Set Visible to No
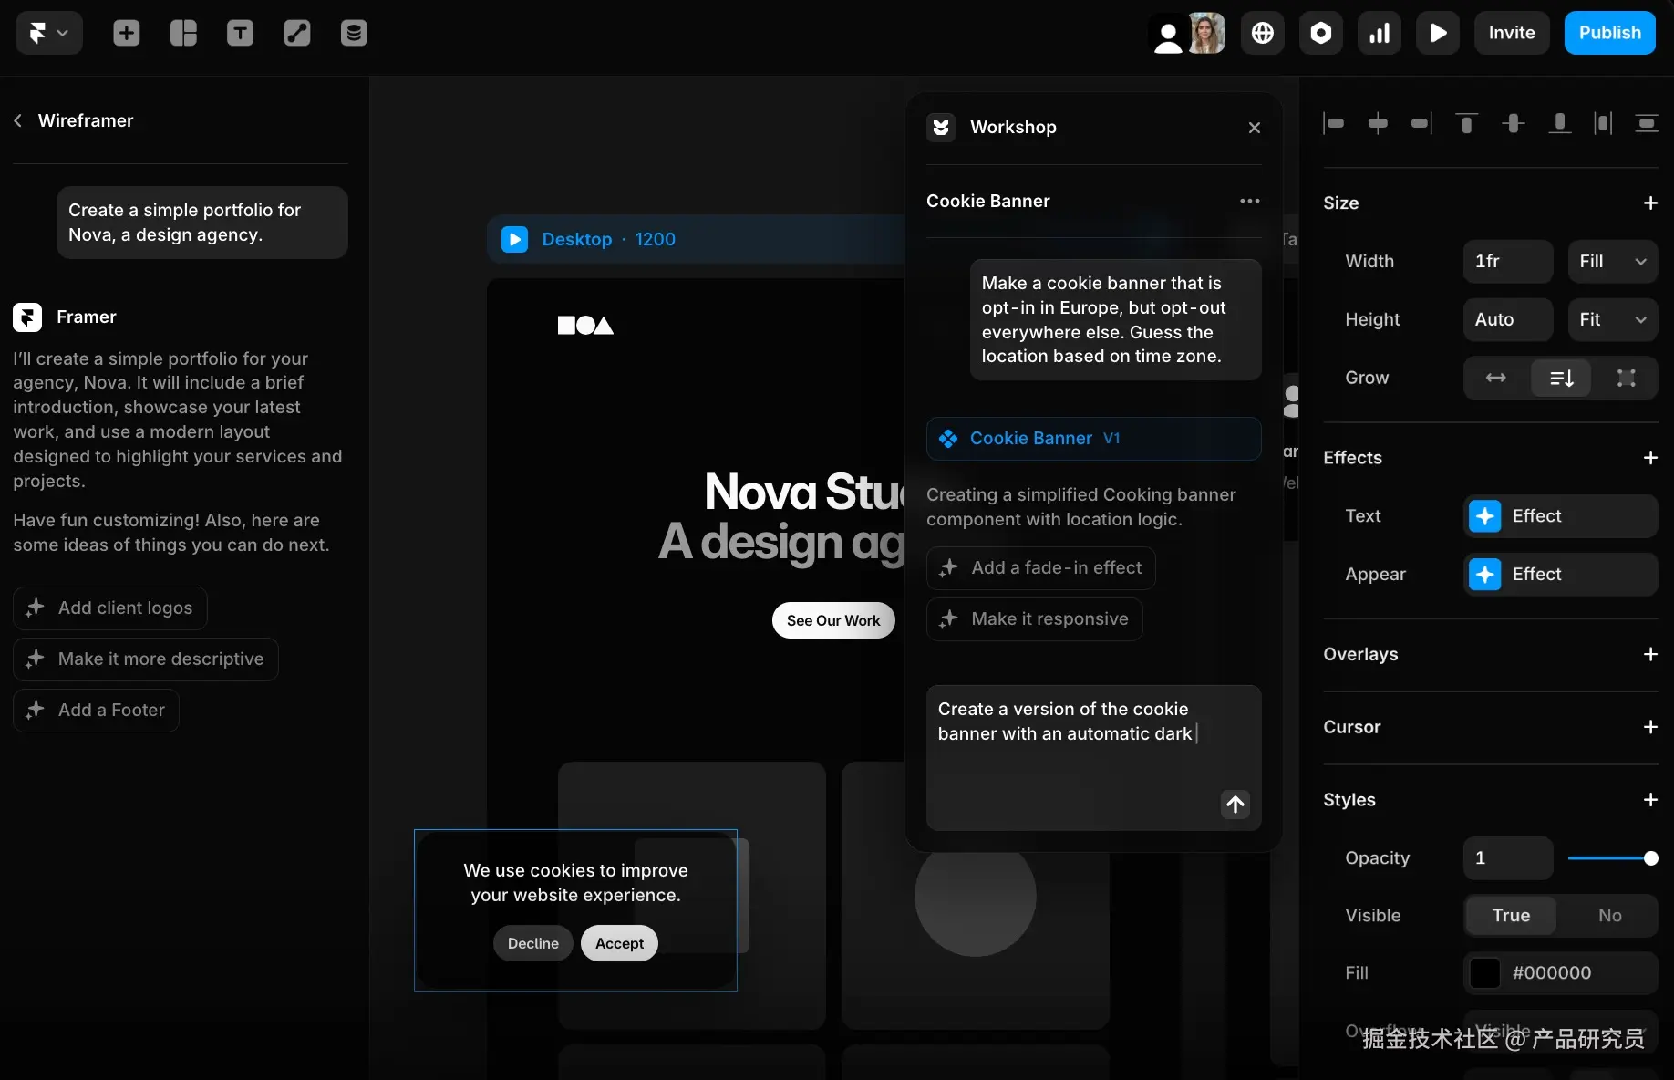This screenshot has width=1674, height=1080. coord(1610,916)
